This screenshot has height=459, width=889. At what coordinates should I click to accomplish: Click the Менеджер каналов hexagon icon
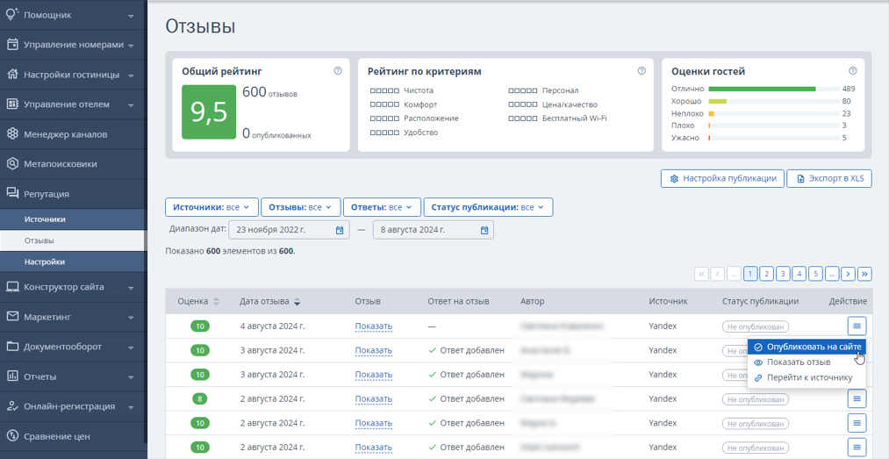pos(12,134)
